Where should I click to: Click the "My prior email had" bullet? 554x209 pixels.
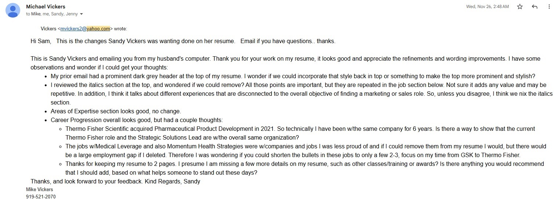293,76
